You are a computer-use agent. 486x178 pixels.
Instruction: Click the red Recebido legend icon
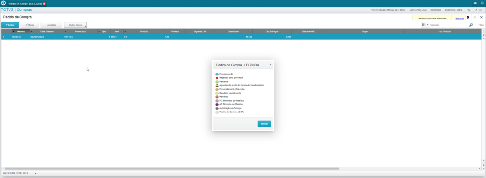tap(217, 97)
